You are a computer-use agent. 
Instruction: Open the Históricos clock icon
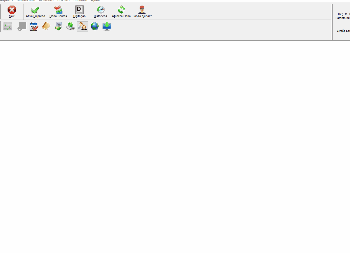pos(100,12)
